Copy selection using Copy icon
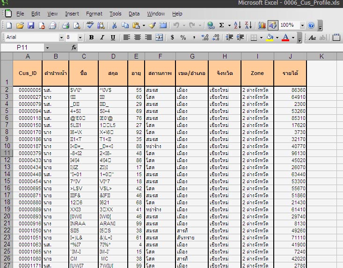 (x=125, y=25)
